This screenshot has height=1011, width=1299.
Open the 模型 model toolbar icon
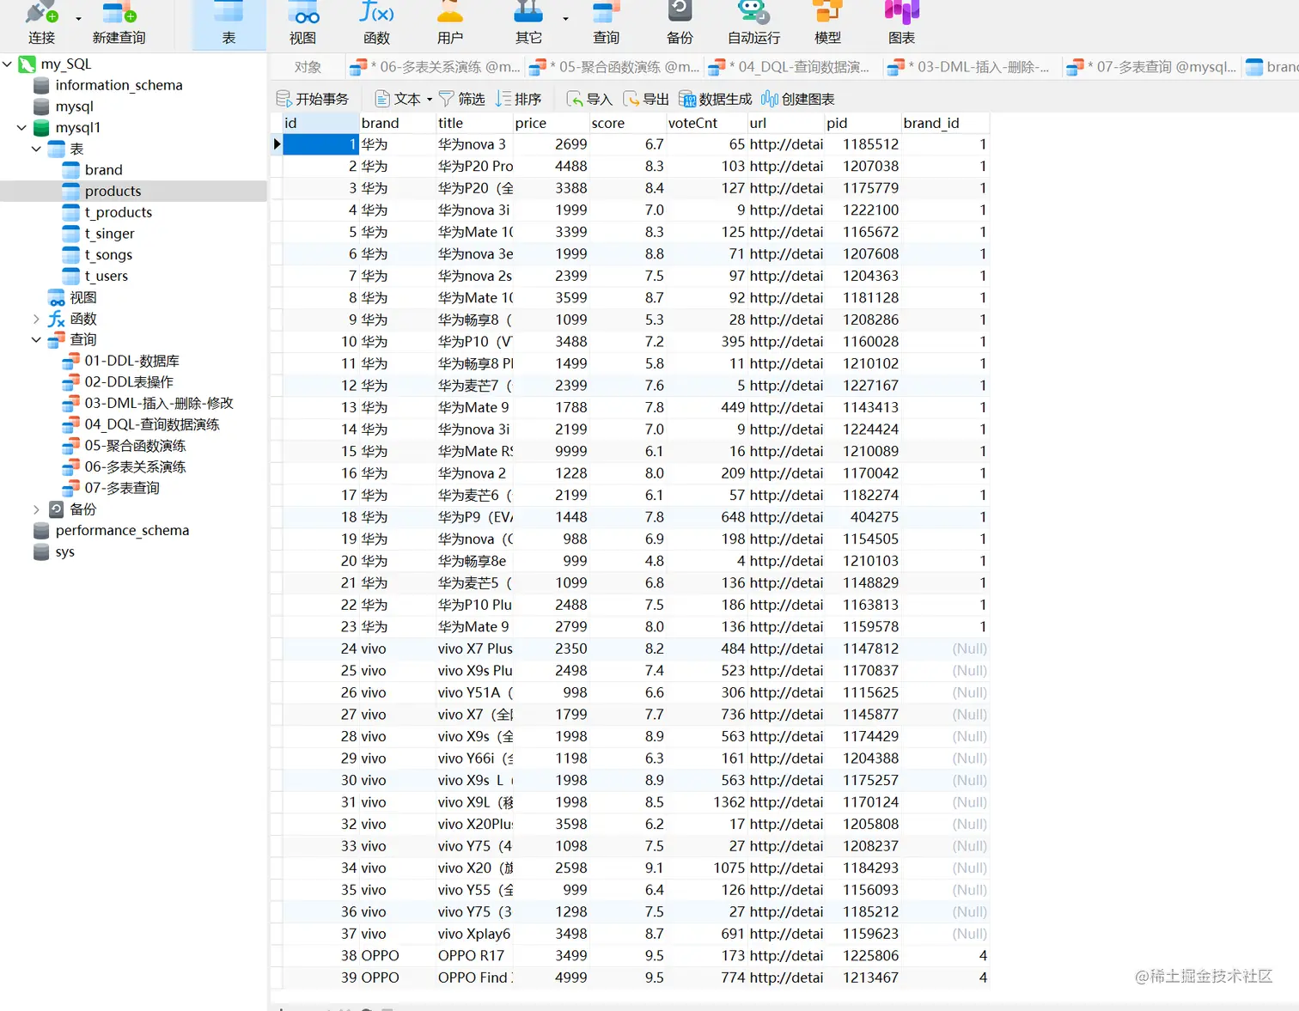click(827, 24)
